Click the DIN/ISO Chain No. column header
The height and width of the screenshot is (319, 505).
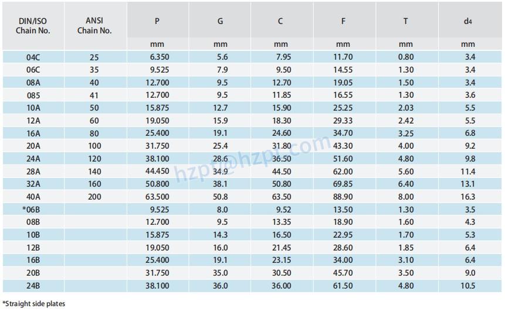tap(33, 26)
